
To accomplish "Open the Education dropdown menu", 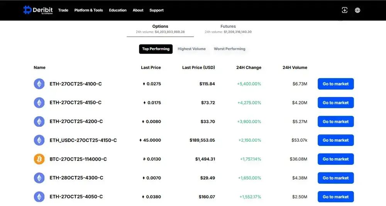I will pos(118,10).
